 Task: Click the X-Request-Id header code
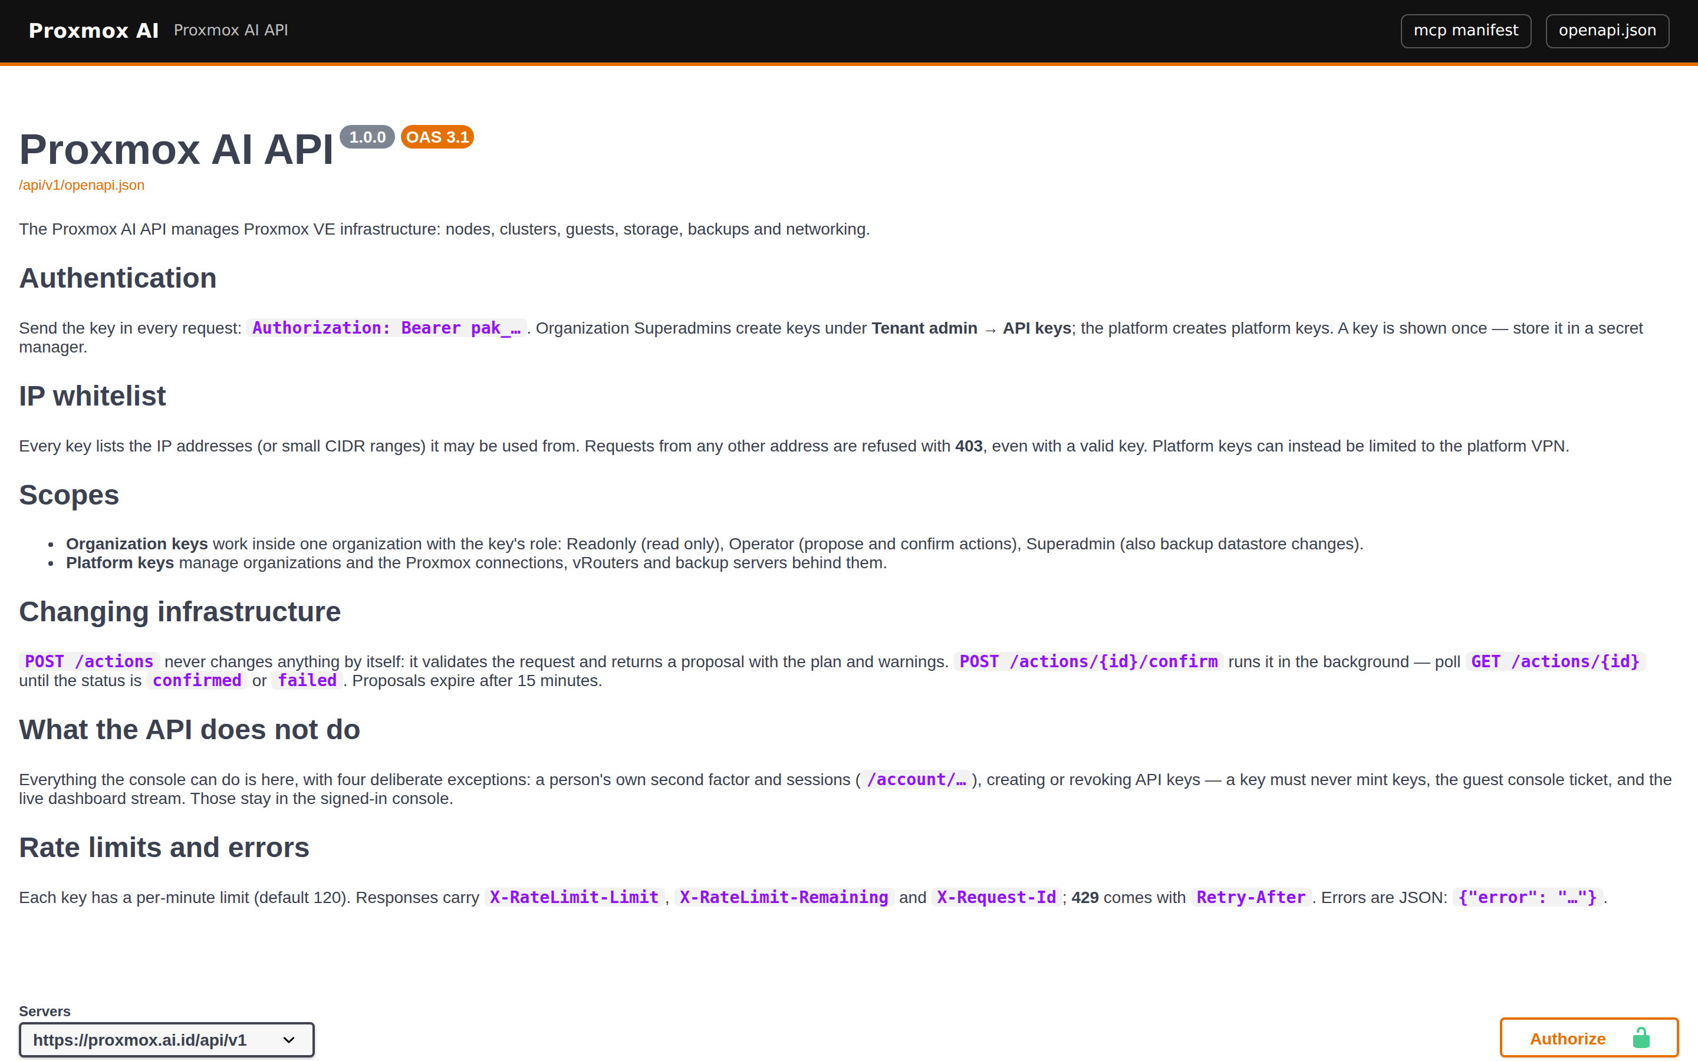coord(996,898)
